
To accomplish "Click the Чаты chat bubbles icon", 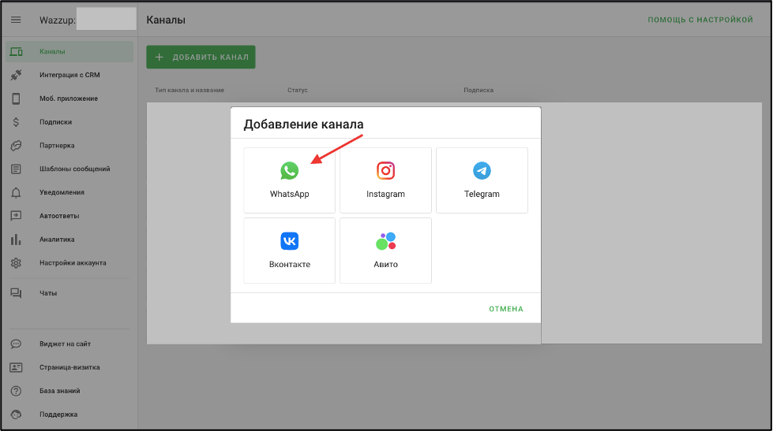I will (16, 293).
